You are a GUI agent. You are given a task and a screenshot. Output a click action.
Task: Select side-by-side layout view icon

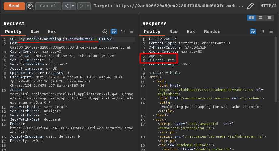(251, 18)
